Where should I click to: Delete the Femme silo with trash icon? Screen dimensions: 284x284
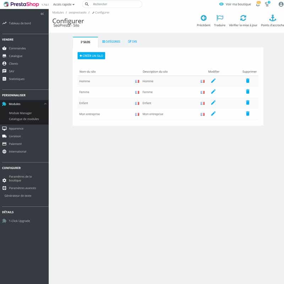[247, 92]
